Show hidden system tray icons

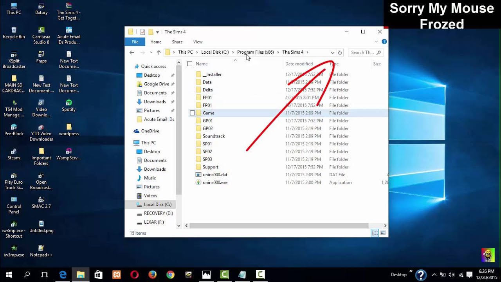click(x=434, y=275)
